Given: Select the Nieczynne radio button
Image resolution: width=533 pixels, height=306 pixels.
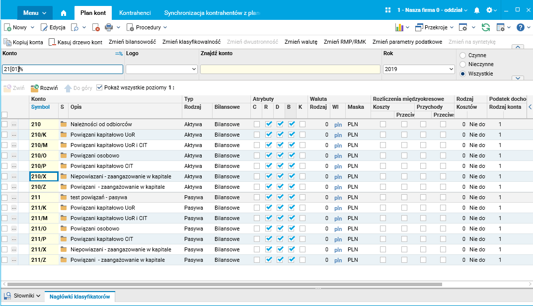Looking at the screenshot, I should pos(463,64).
